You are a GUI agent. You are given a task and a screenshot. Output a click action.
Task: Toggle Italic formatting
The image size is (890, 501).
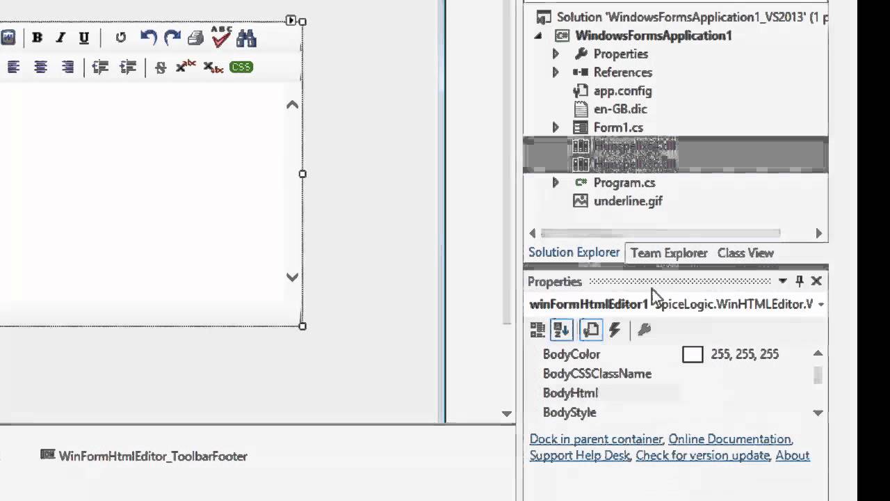(x=60, y=38)
